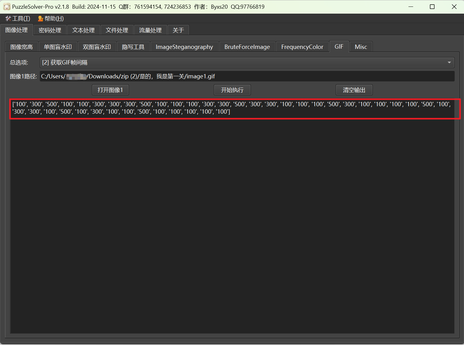Open the 帮助(H) menu
Screen dimensions: 464x345
(x=51, y=19)
